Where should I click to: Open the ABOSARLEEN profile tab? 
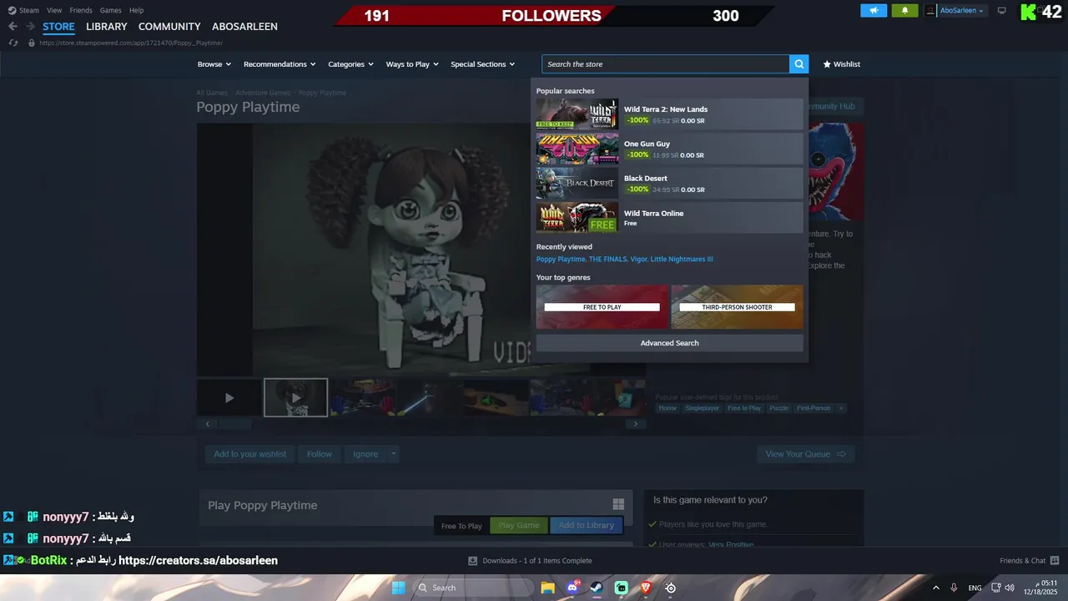click(x=244, y=27)
